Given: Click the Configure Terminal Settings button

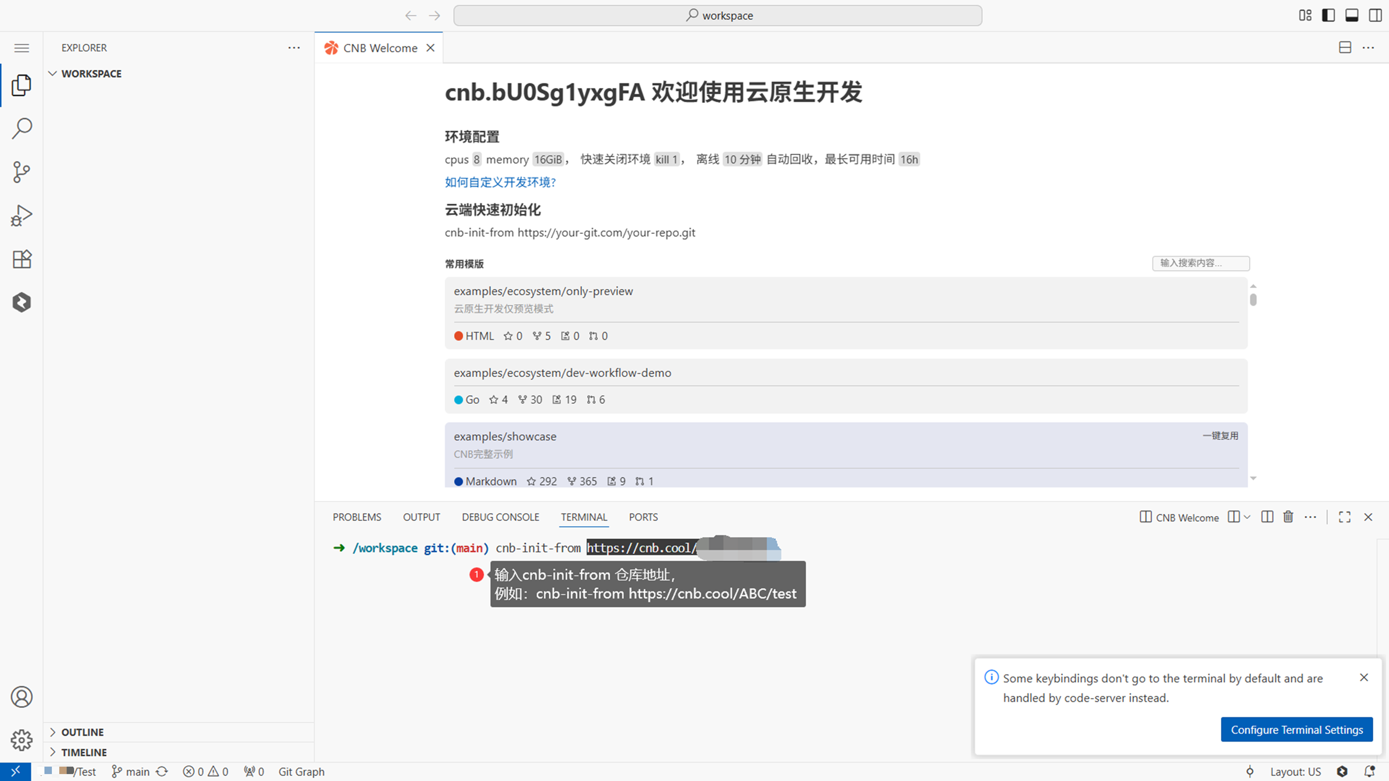Looking at the screenshot, I should click(x=1297, y=729).
